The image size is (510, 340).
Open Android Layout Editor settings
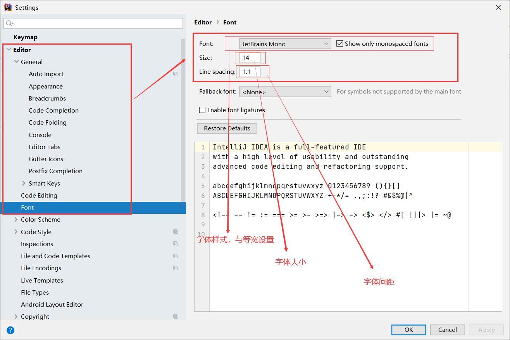click(52, 304)
